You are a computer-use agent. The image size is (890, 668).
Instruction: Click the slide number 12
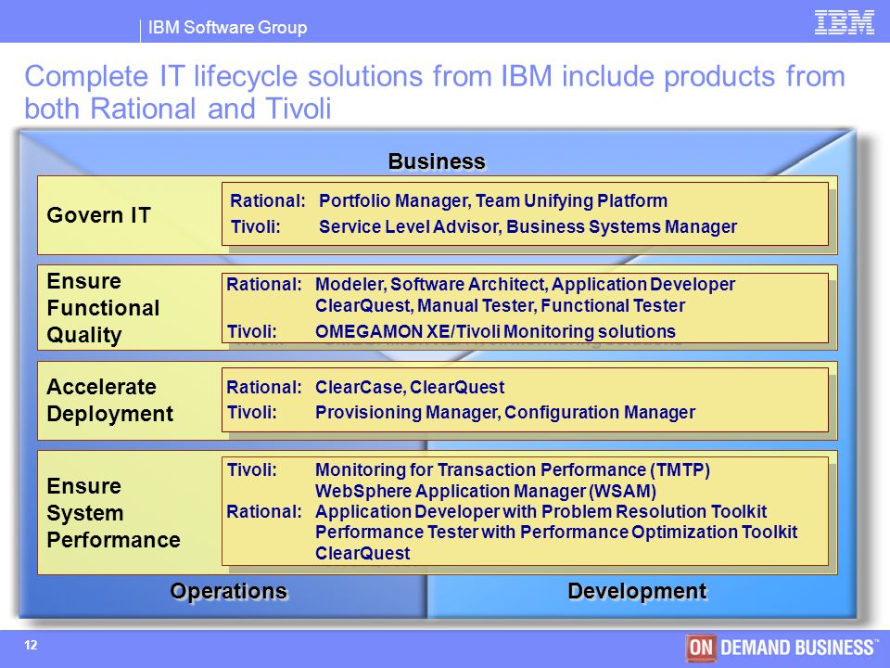tap(31, 646)
